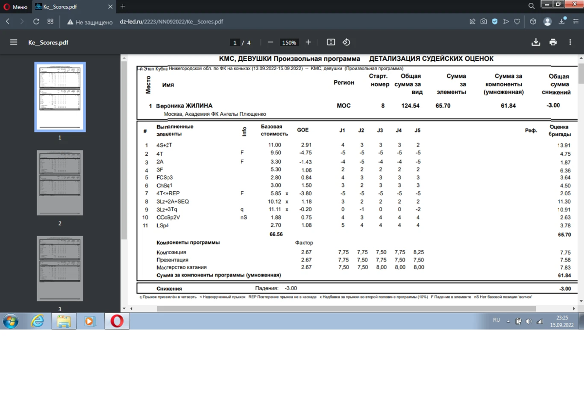584x408 pixels.
Task: Add page to bookmarks with heart icon
Action: [517, 21]
